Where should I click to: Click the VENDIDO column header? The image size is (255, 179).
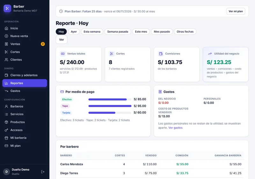pyautogui.click(x=151, y=155)
